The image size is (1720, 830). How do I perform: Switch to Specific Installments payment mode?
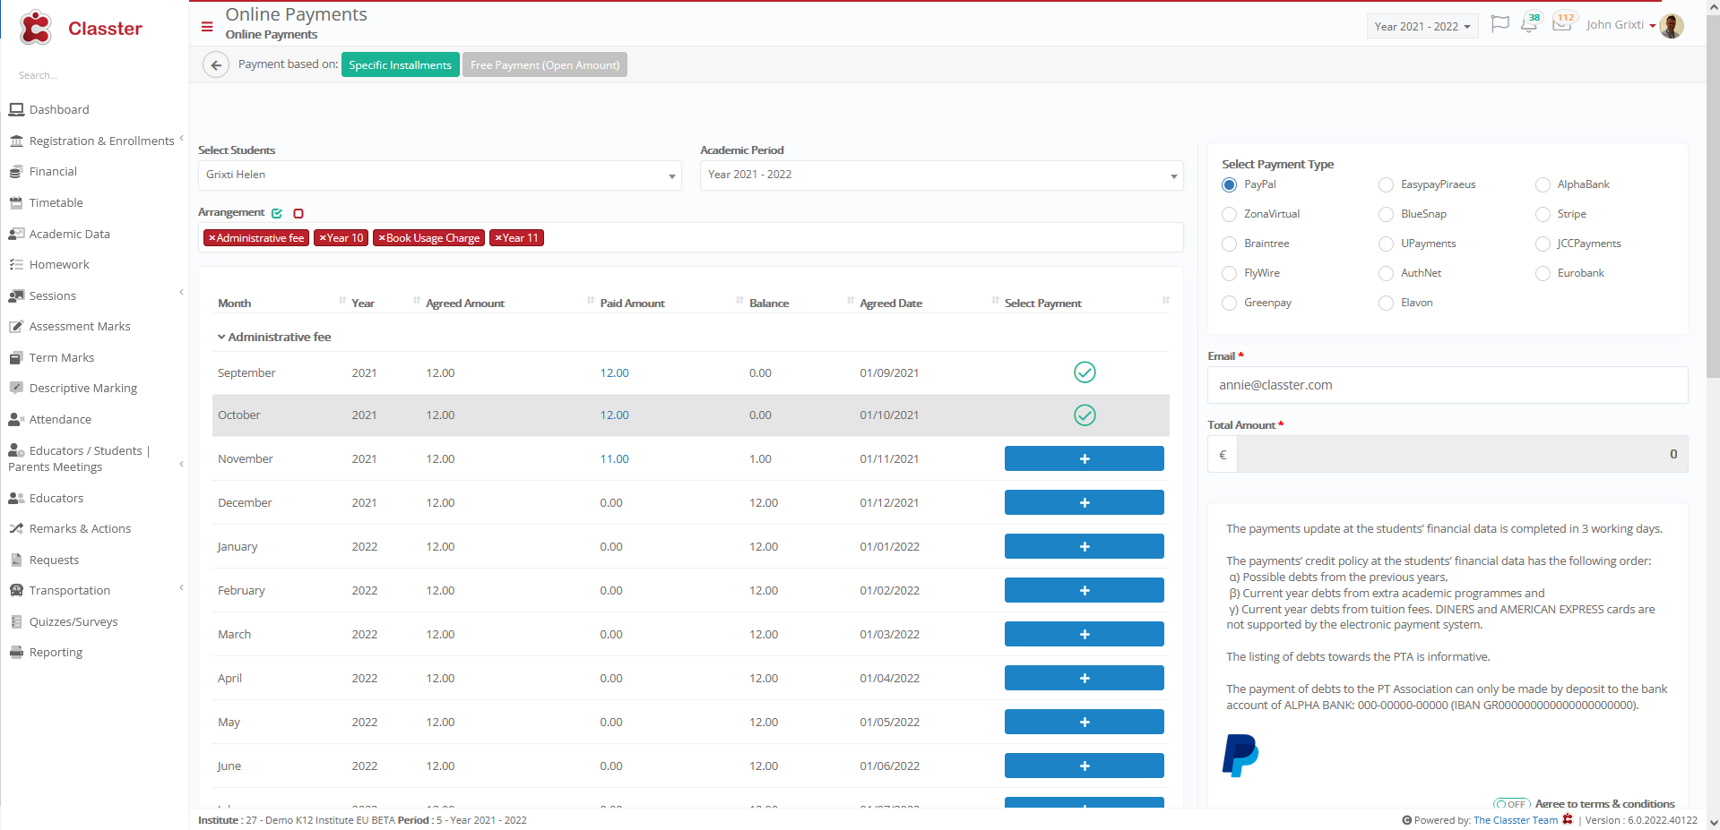401,65
